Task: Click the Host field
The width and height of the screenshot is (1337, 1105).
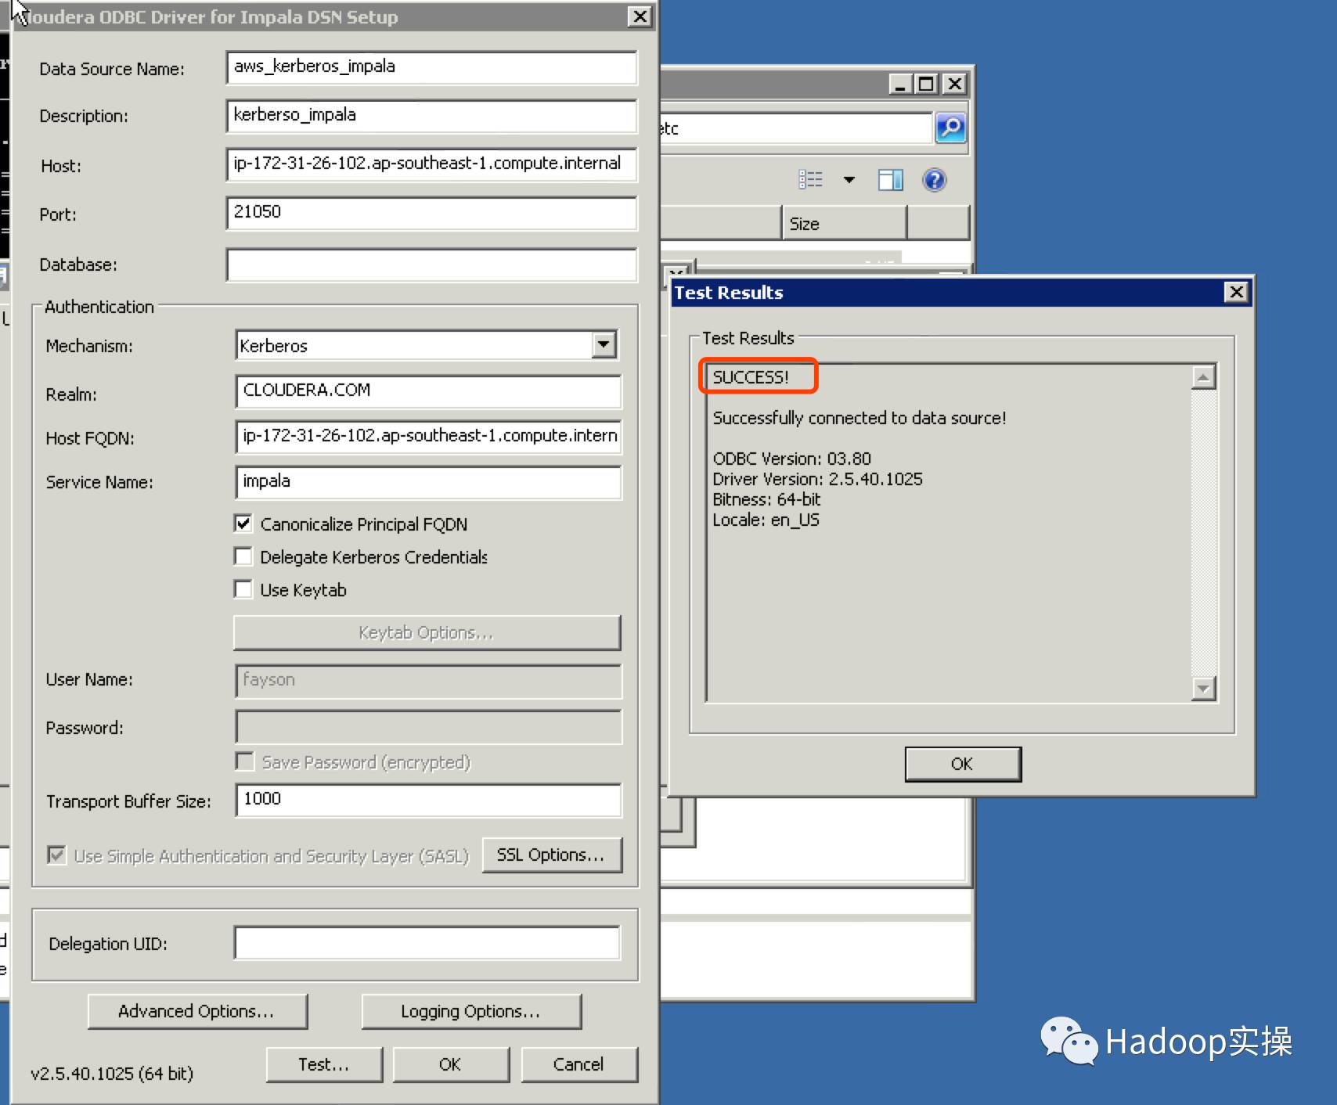Action: coord(431,164)
